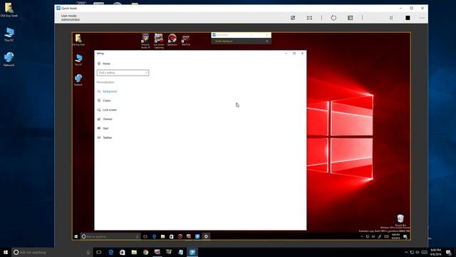Click the Find a setting search box

point(123,73)
